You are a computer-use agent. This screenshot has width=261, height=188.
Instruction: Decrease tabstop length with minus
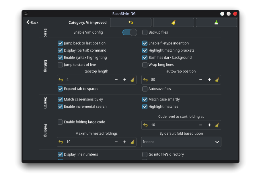[x=116, y=80]
